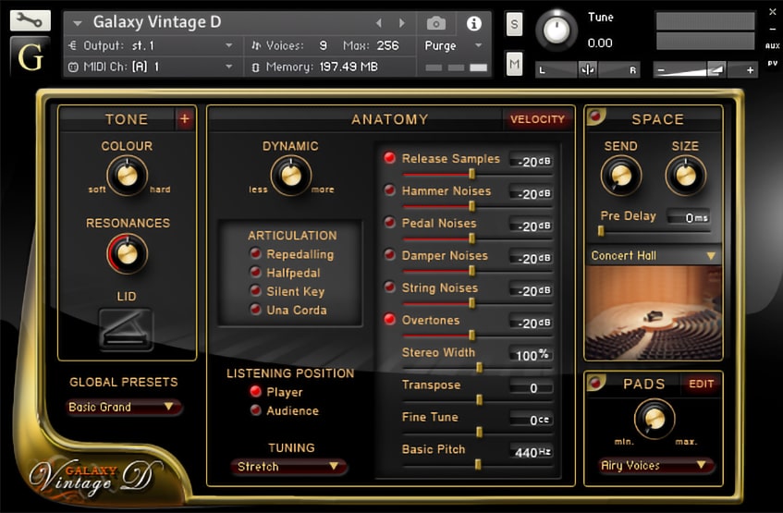Toggle Repedalling articulation
Screen dimensions: 783x513
[x=255, y=254]
